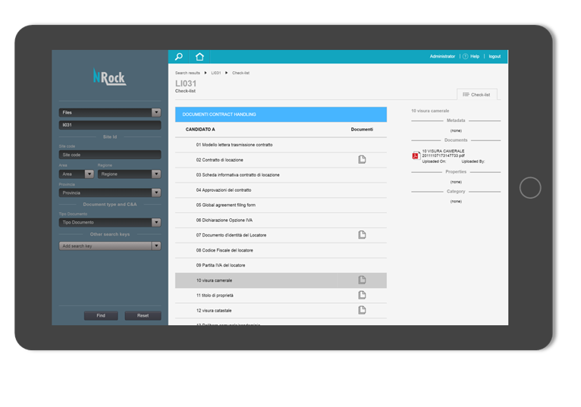This screenshot has height=407, width=581.
Task: Click the logout link
Action: tap(495, 57)
